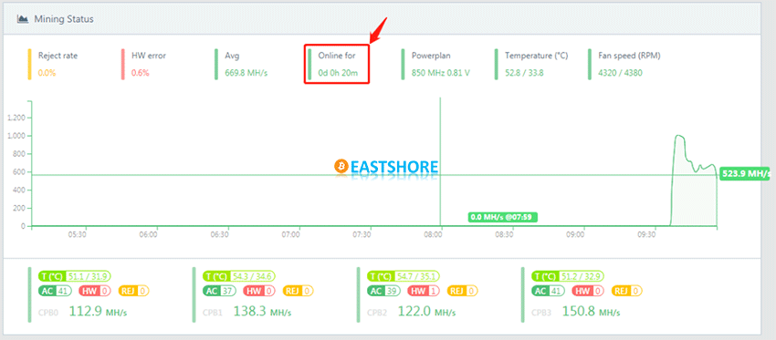Click the CPB0 HW 0 badge
This screenshot has width=776, height=340.
click(95, 291)
